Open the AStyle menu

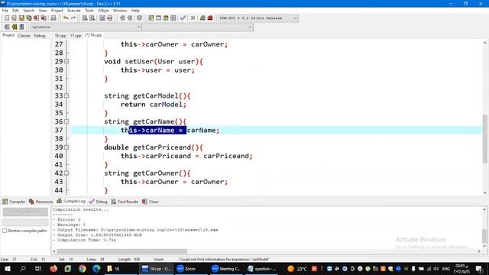click(103, 10)
